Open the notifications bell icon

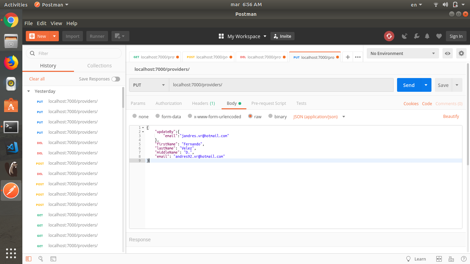coord(427,36)
